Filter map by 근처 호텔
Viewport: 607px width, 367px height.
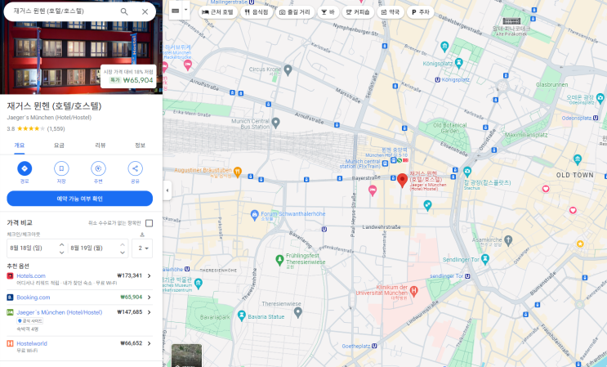[x=218, y=12]
